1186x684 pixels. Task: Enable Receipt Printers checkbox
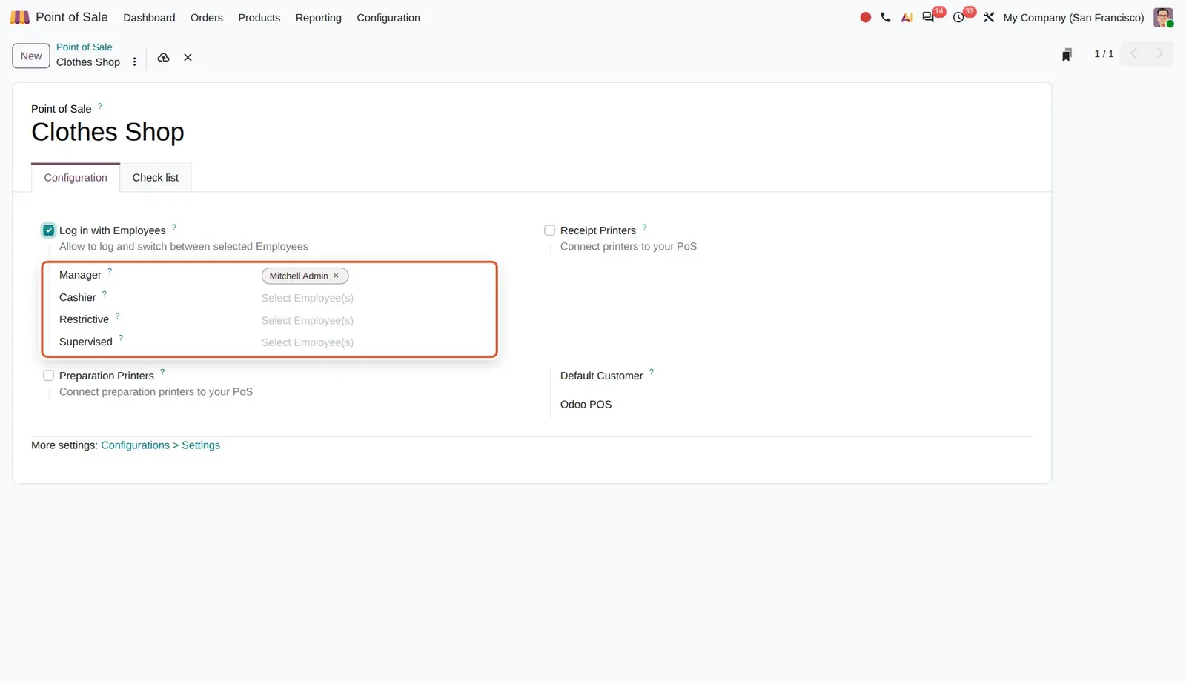pyautogui.click(x=549, y=230)
